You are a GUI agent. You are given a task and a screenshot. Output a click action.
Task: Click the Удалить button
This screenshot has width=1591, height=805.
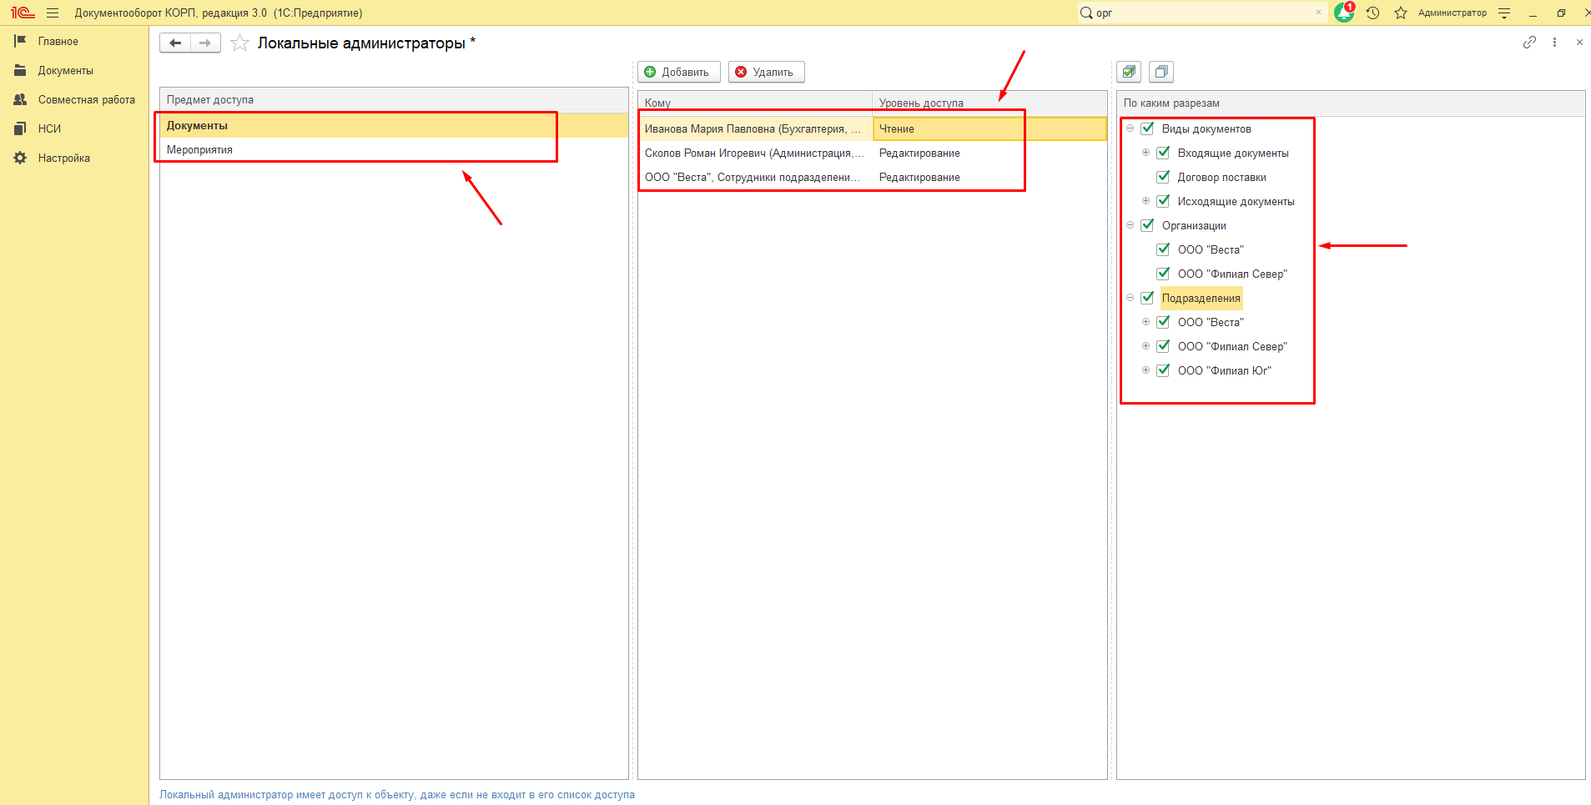click(766, 72)
